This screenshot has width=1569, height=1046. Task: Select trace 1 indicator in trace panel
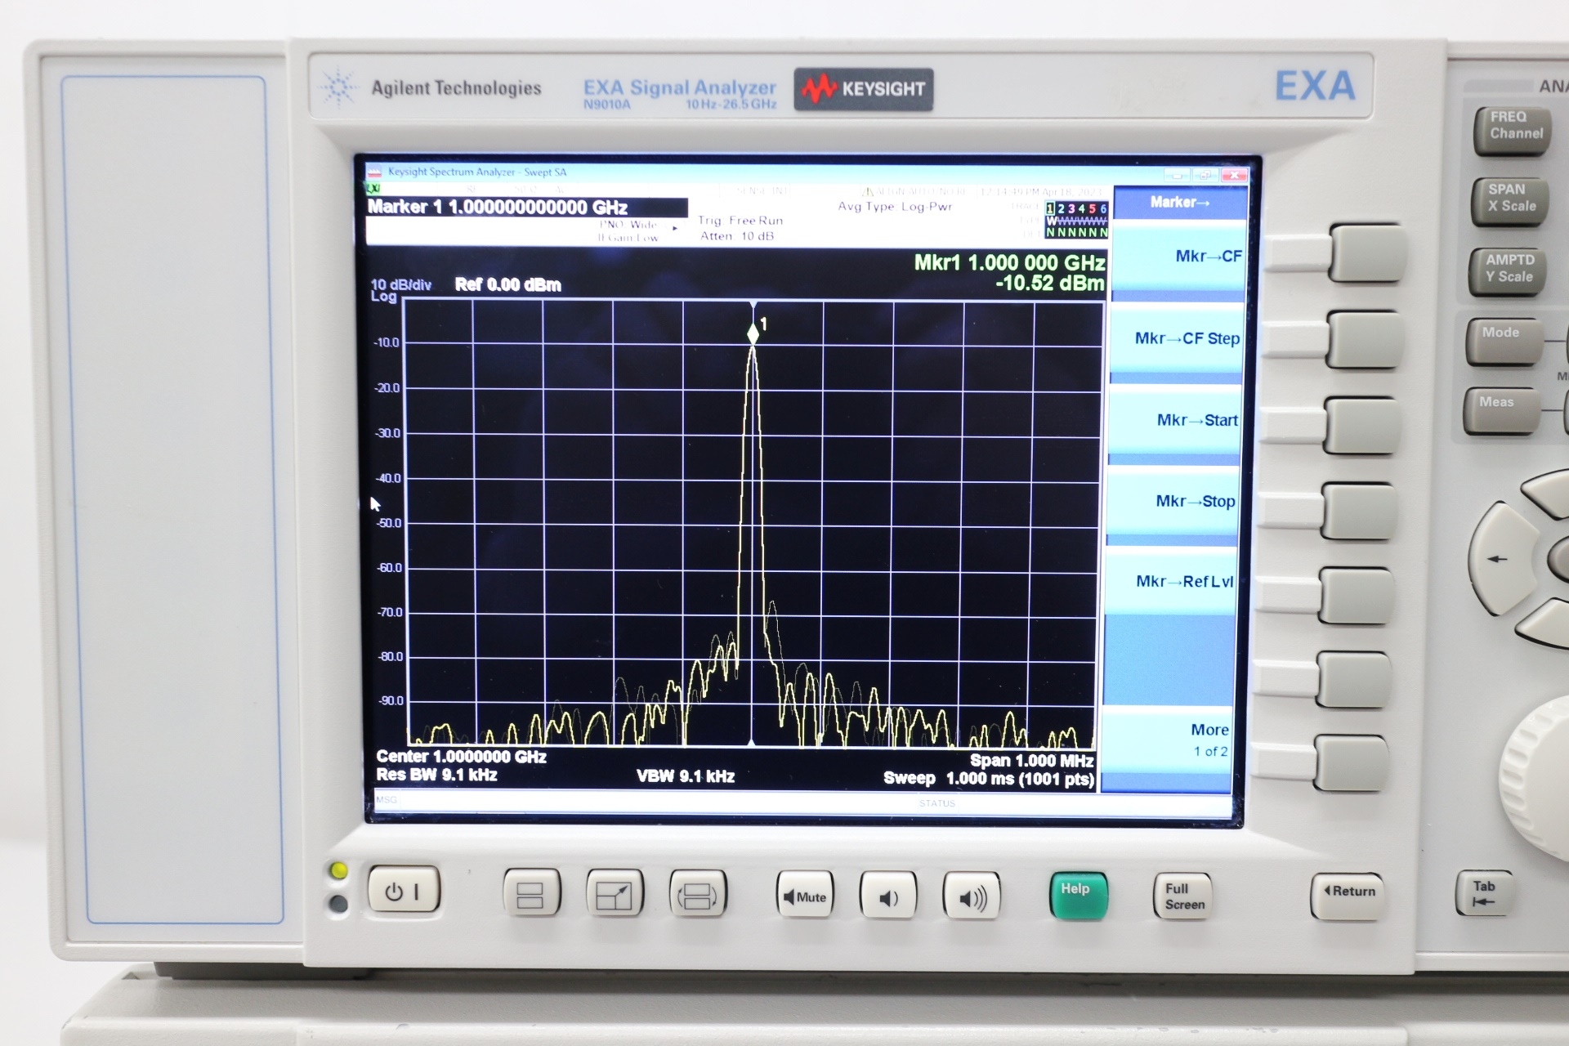tap(1050, 208)
